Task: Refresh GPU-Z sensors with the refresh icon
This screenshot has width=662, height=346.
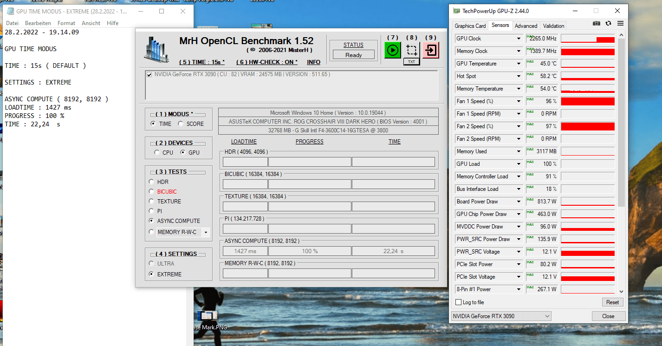Action: tap(609, 24)
